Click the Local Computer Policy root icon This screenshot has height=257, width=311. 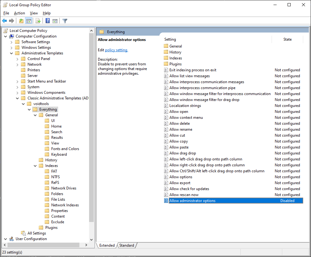coord(6,31)
